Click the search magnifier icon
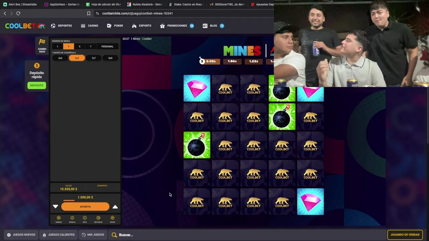Screen dimensions: 429x241 (x=114, y=235)
